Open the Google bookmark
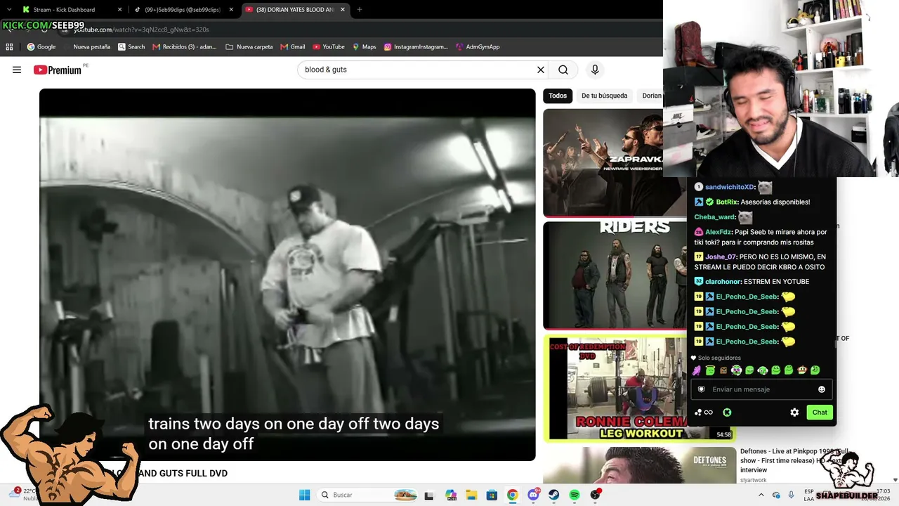This screenshot has height=506, width=899. click(41, 47)
